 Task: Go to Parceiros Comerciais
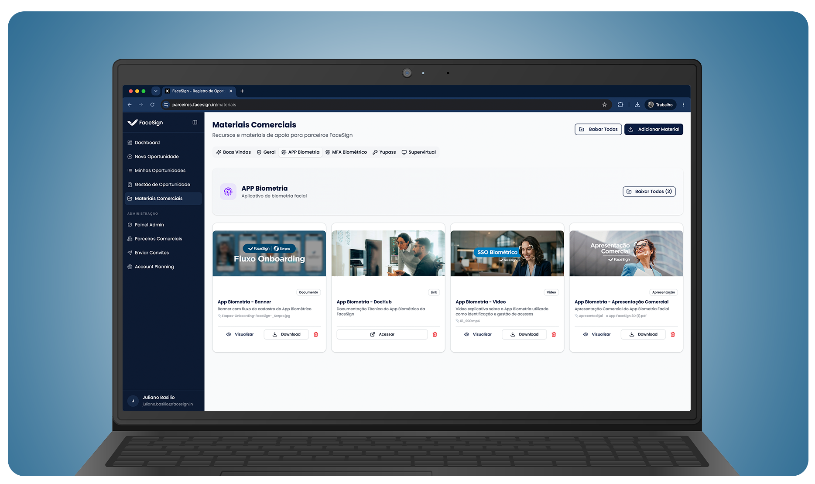[x=163, y=239]
